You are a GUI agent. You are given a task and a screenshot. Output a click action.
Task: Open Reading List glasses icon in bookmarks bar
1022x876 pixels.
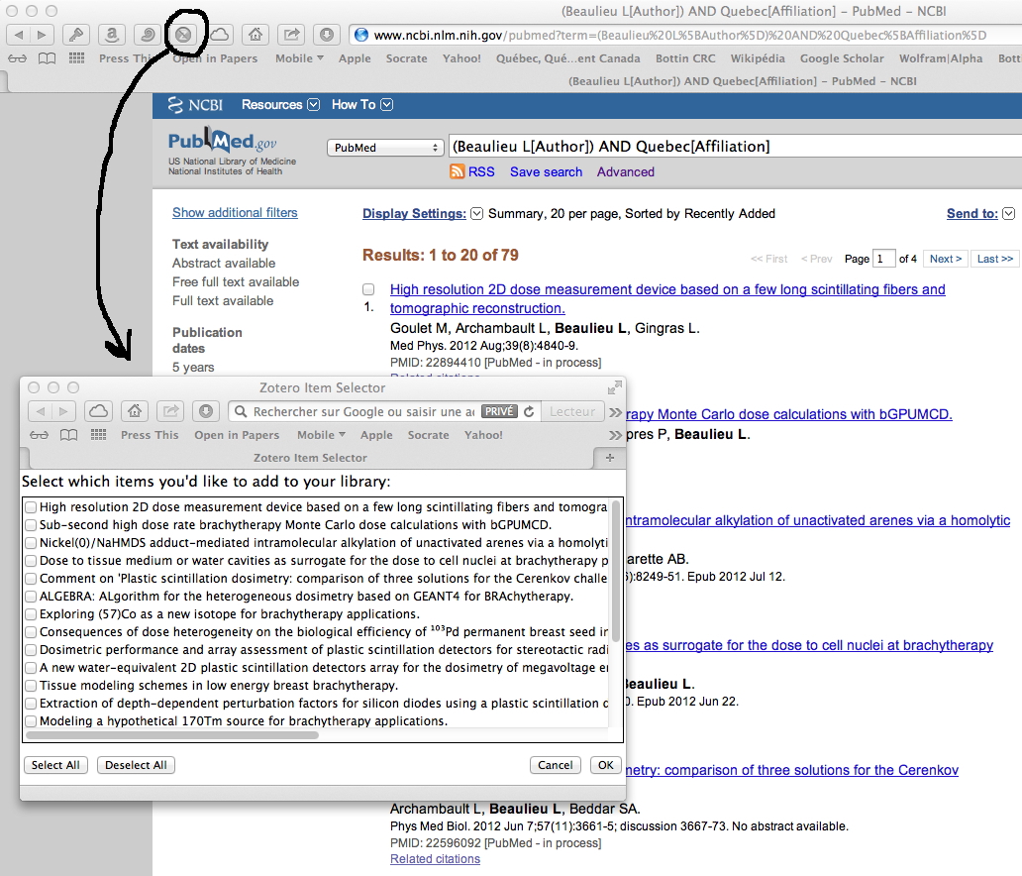(17, 58)
